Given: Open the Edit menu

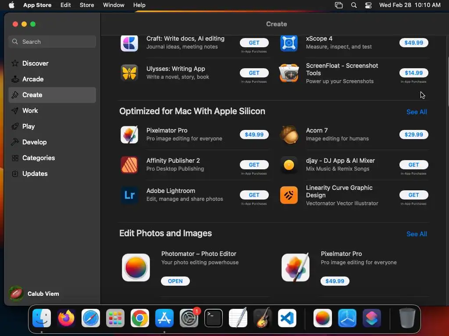Looking at the screenshot, I should (66, 5).
